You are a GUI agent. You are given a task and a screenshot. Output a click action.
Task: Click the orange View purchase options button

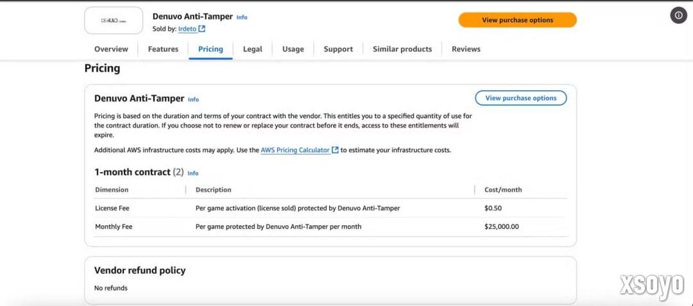[x=517, y=20]
